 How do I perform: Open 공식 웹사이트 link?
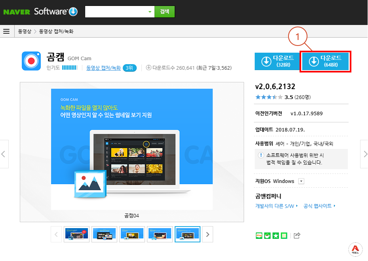click(319, 206)
